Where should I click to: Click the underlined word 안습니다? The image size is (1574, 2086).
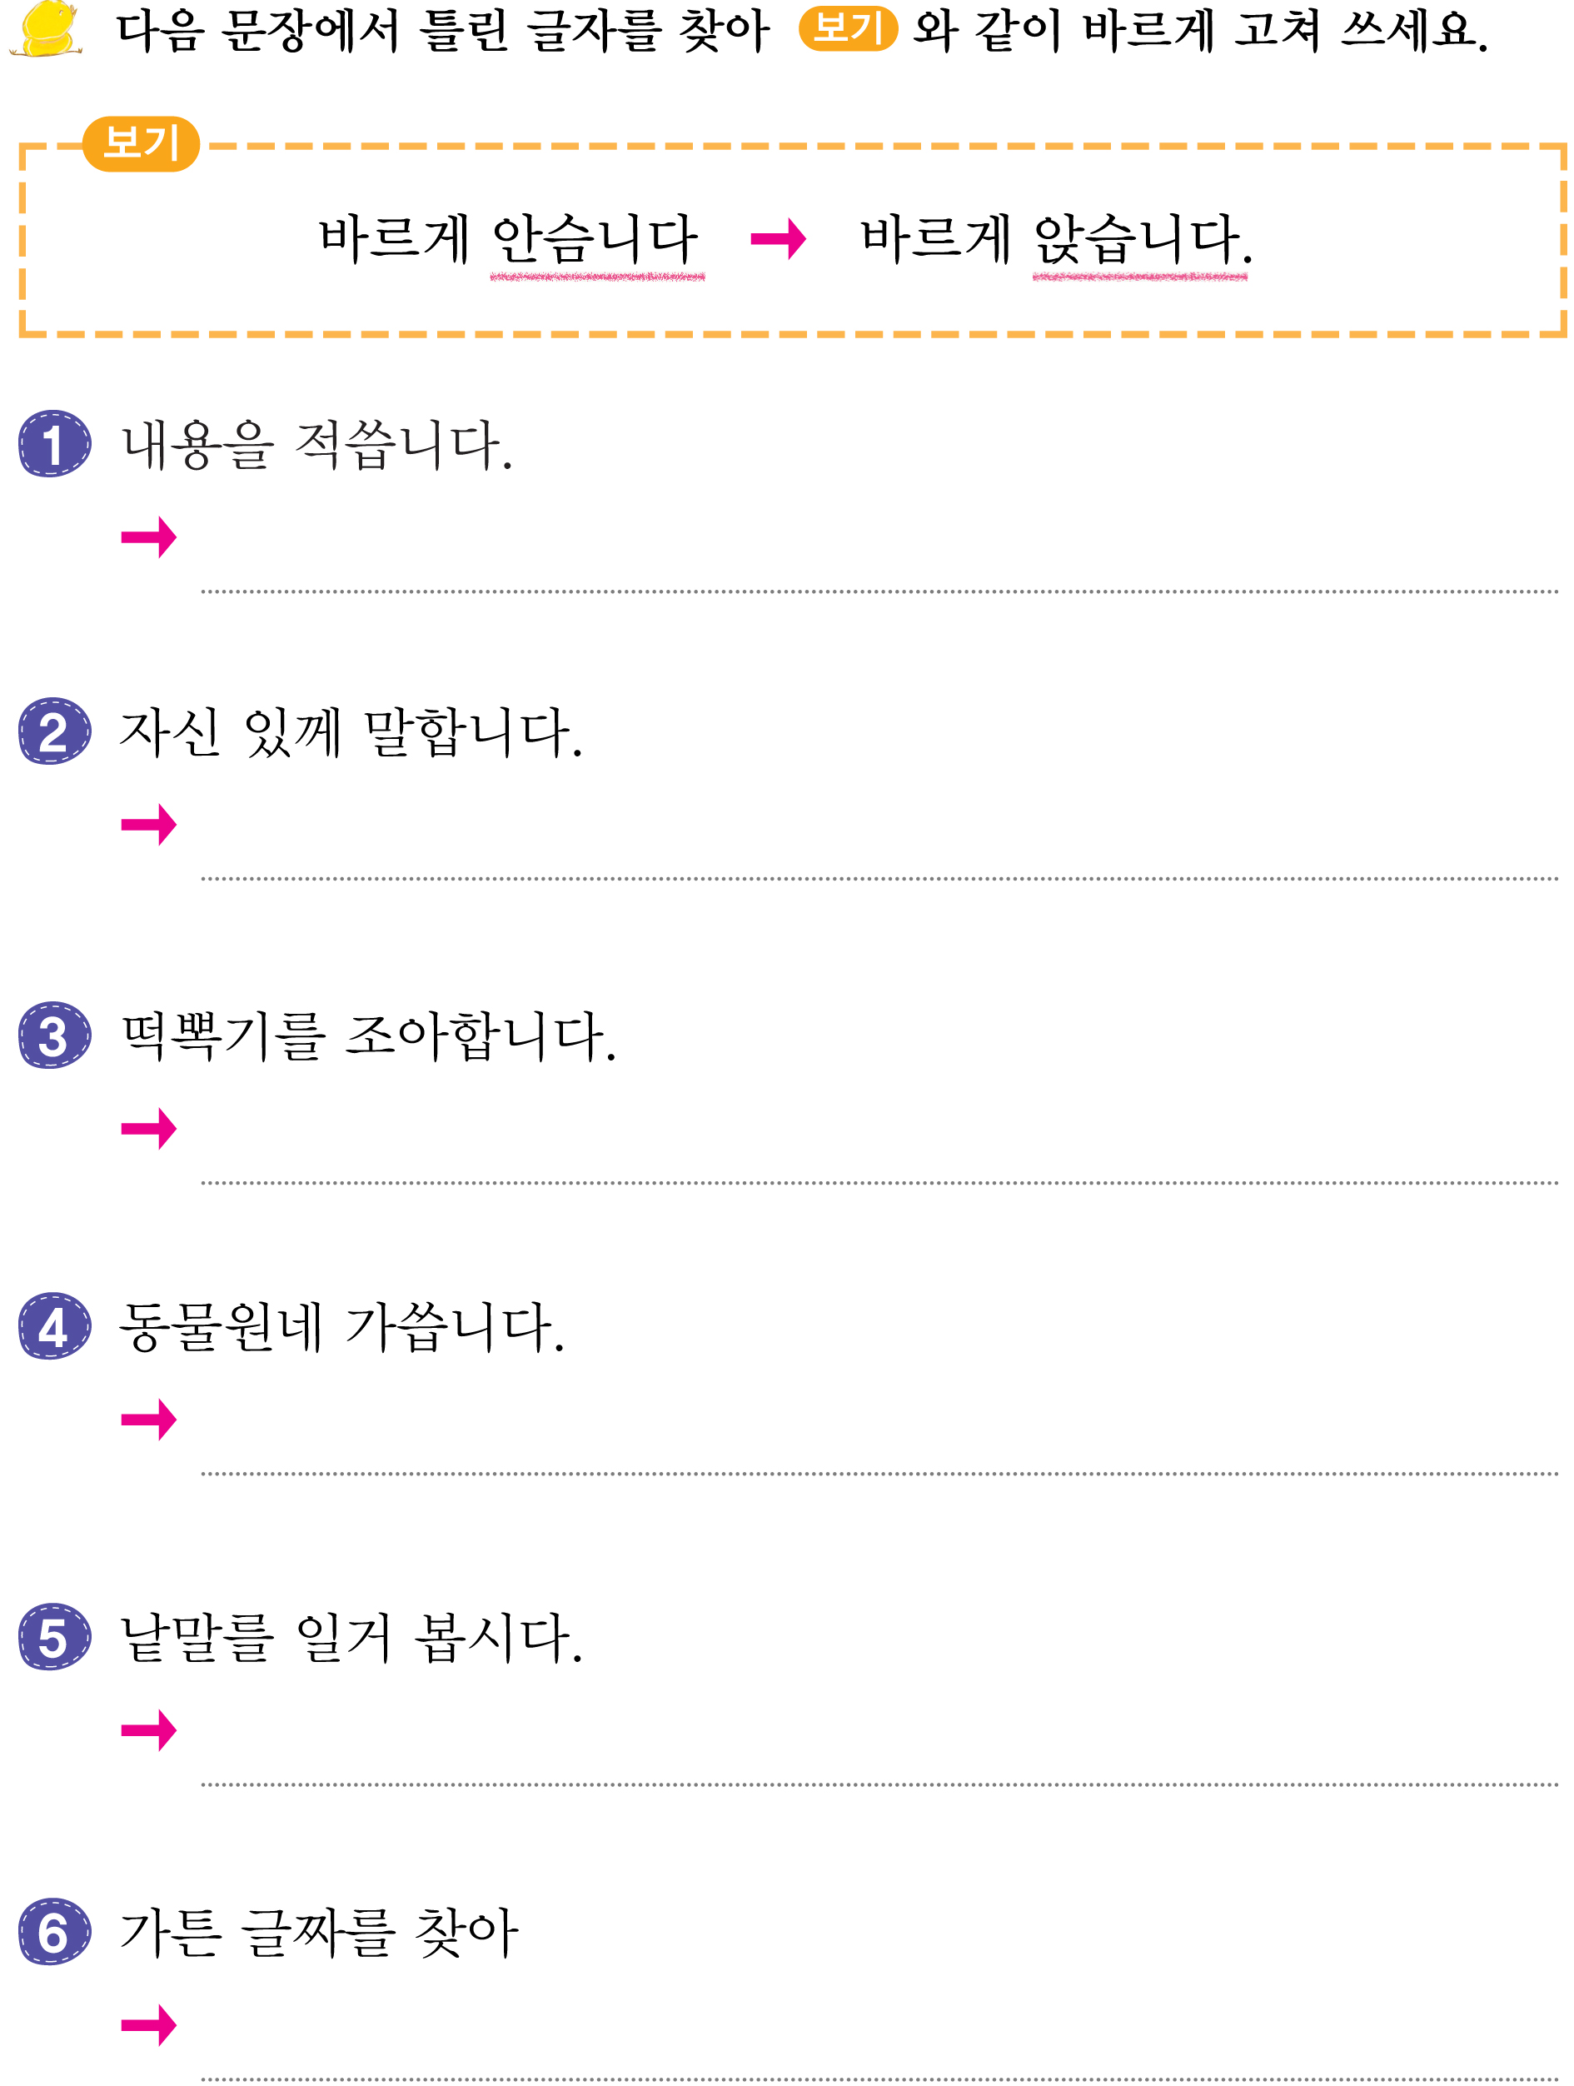click(596, 240)
